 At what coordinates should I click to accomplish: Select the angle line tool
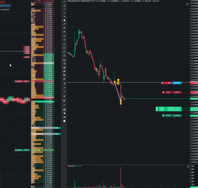click(64, 6)
